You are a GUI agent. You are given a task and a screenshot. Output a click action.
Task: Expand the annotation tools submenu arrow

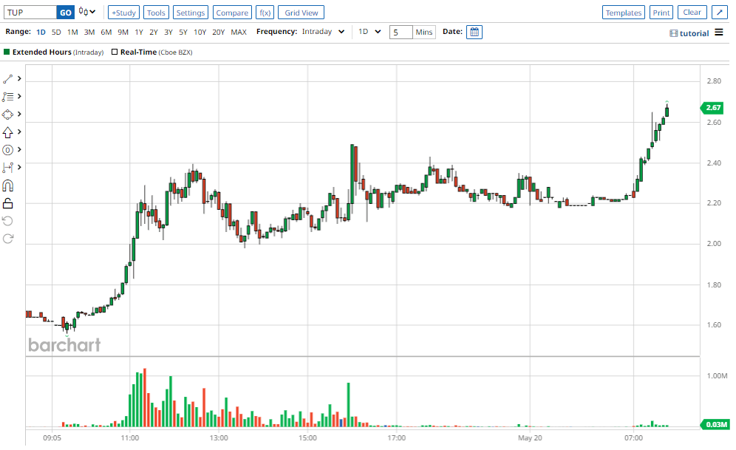(19, 96)
